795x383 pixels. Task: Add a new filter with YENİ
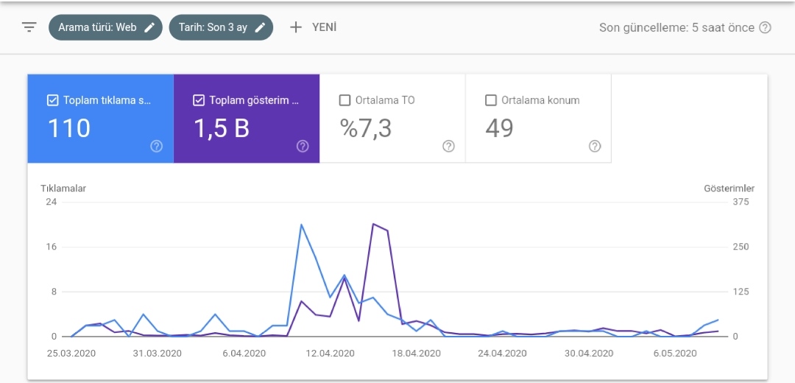point(313,27)
